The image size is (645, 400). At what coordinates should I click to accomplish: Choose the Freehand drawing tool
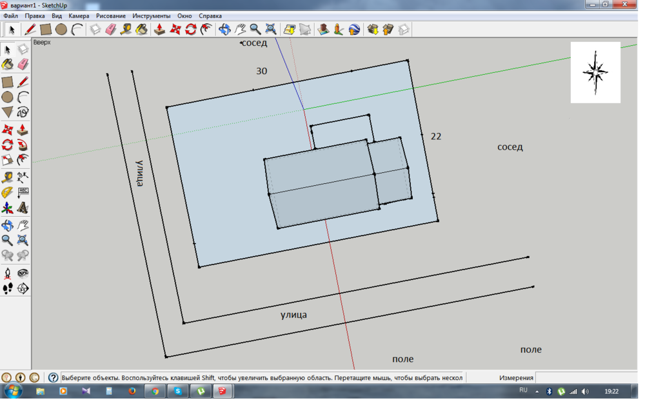pos(23,112)
